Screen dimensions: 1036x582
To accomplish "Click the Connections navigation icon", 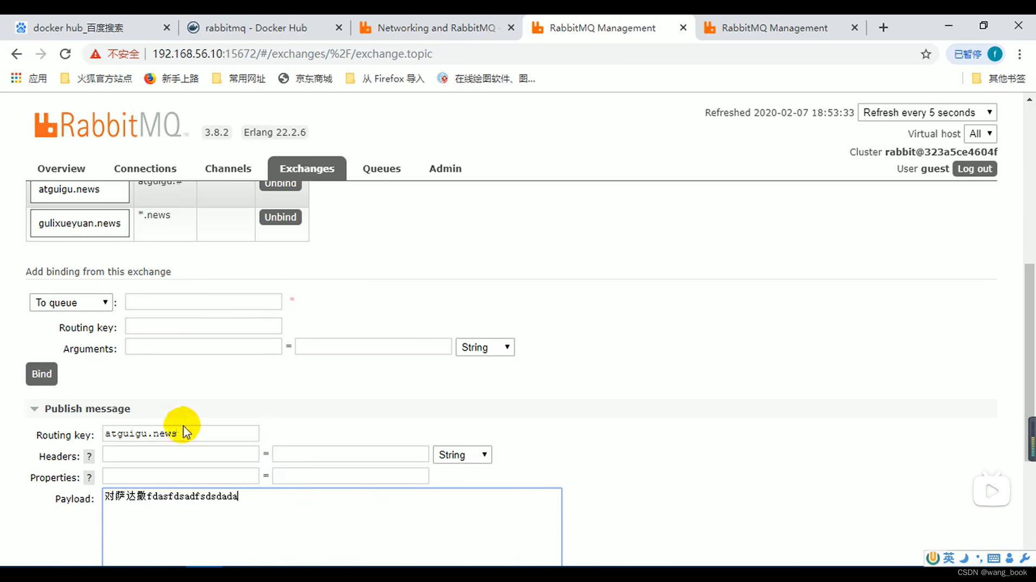I will [145, 169].
